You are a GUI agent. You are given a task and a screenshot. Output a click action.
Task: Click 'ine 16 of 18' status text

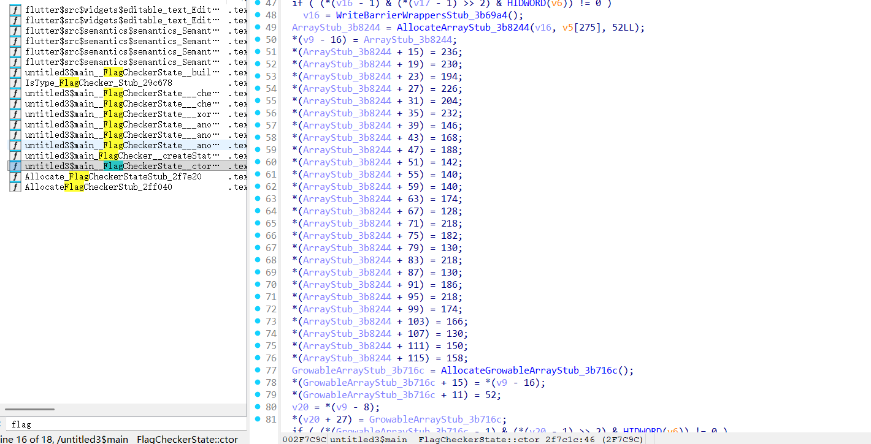(28, 439)
